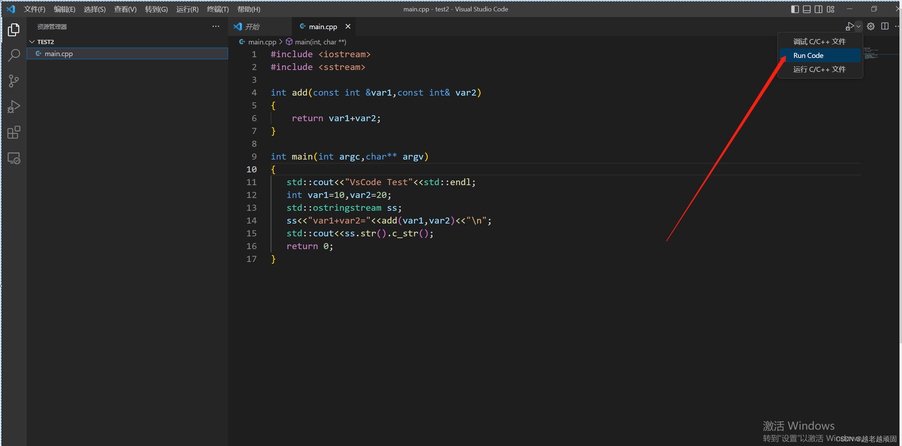Choose Run Code from the dropdown menu
This screenshot has width=902, height=446.
[820, 55]
